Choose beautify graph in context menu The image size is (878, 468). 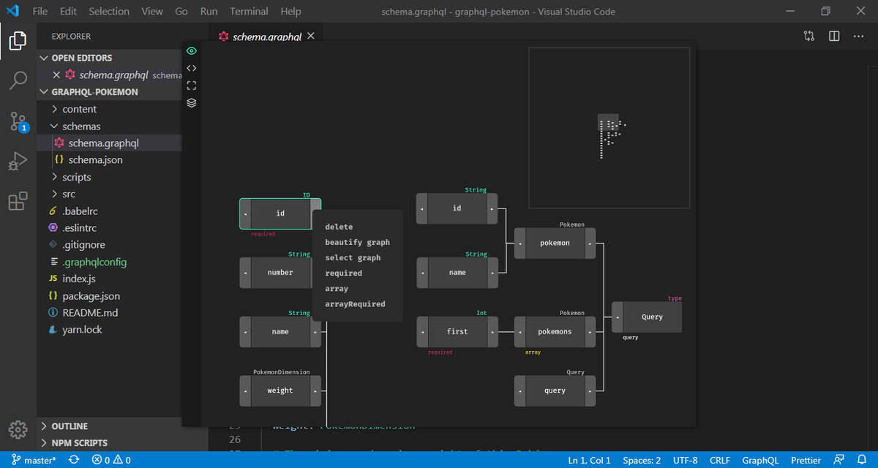click(x=357, y=242)
